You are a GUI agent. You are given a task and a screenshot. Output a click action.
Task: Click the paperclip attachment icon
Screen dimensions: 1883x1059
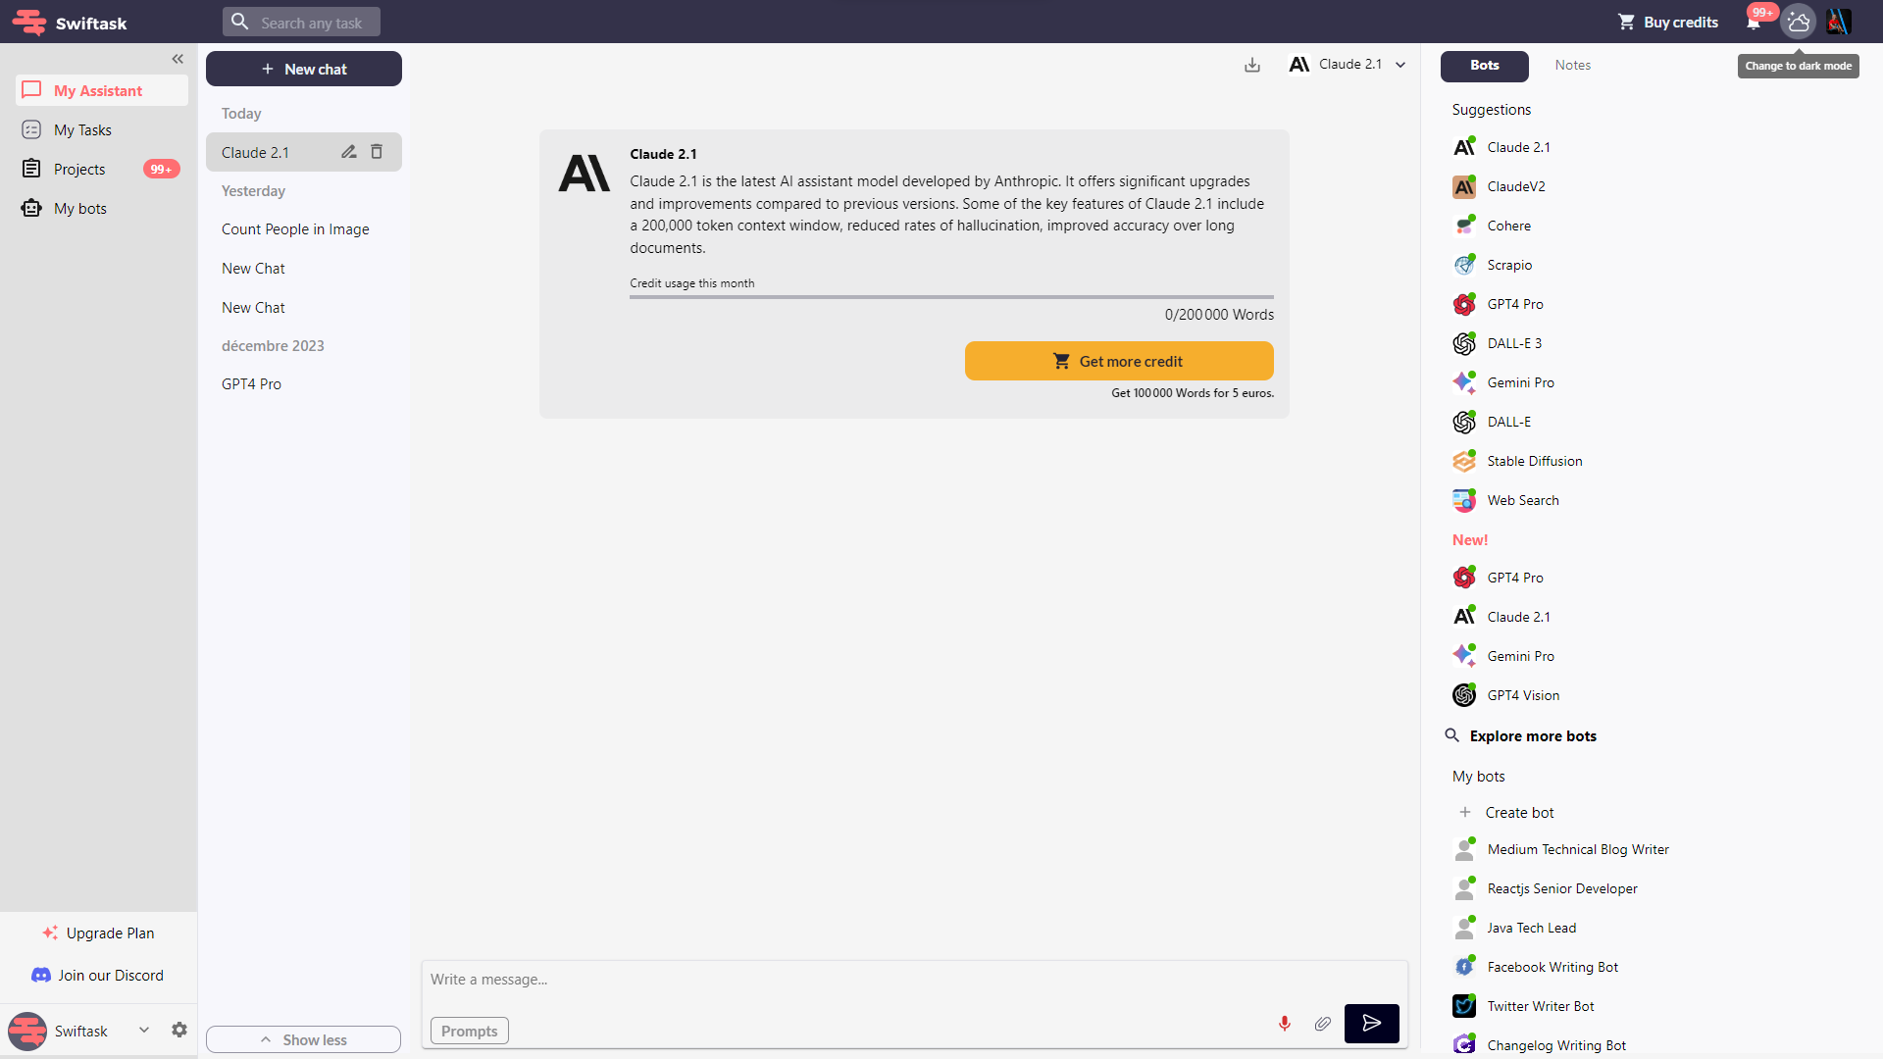pos(1322,1024)
